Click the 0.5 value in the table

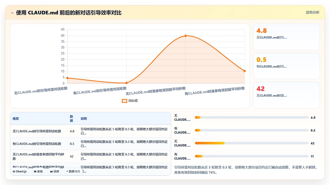[72, 144]
